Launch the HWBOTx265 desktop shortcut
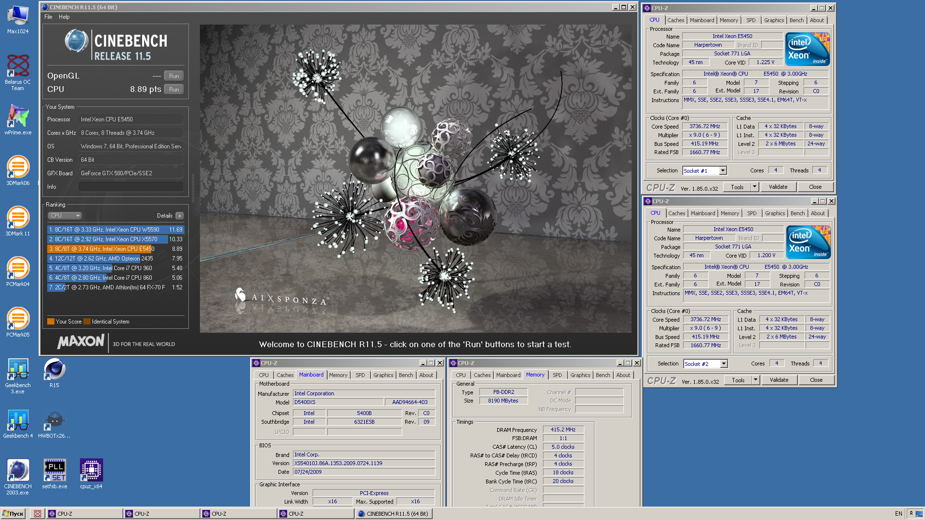 [54, 424]
